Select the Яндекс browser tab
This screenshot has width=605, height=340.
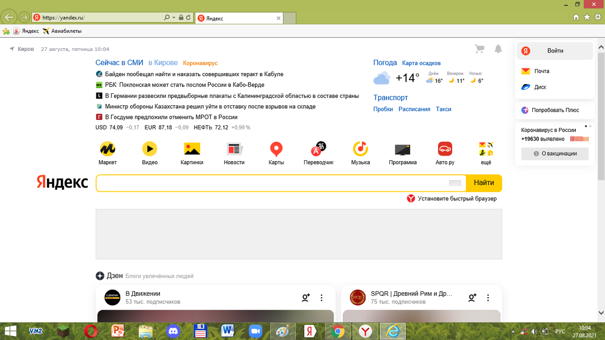[x=238, y=18]
